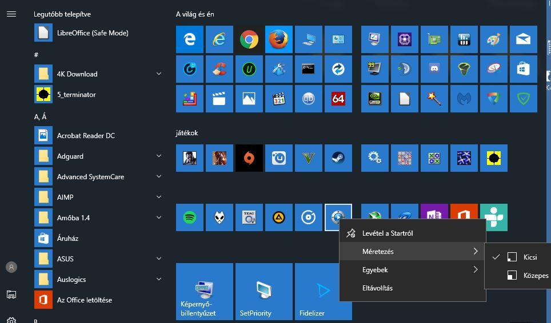
Task: Expand the ASUS folder
Action: tap(159, 259)
